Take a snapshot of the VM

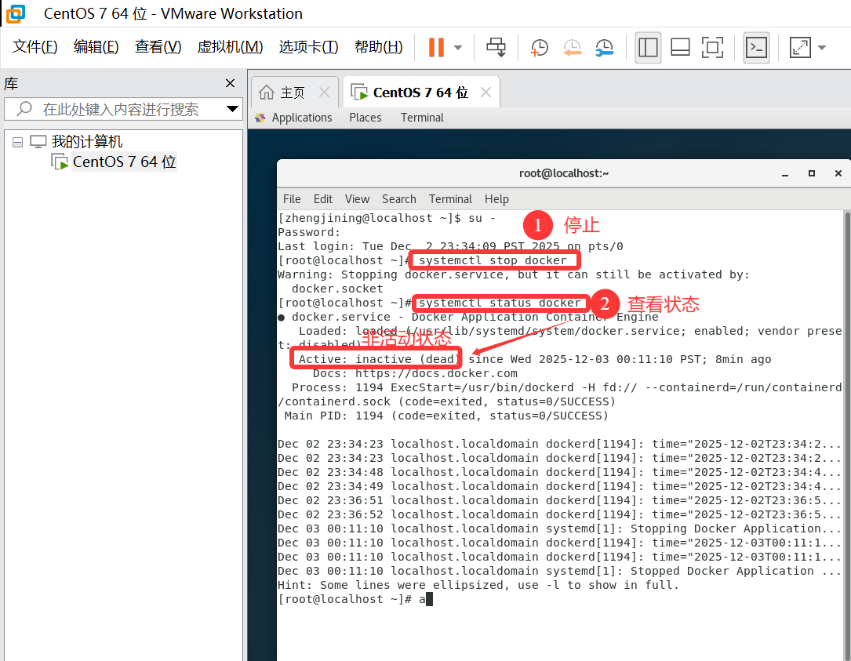click(x=539, y=47)
